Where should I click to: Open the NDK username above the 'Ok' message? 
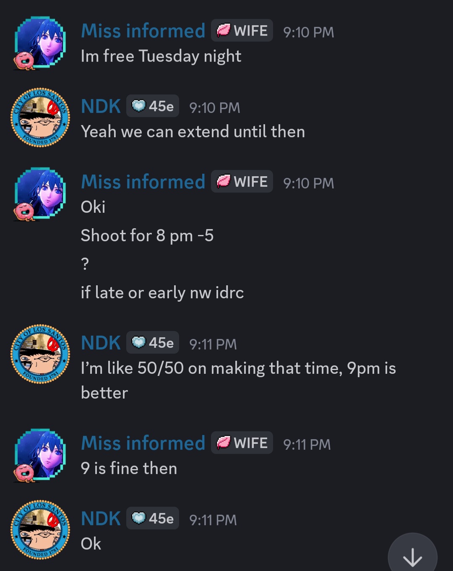[x=101, y=519]
